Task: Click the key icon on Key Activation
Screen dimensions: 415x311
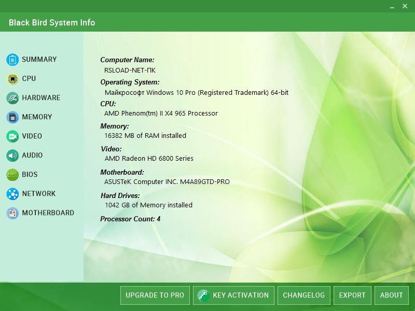Action: point(203,295)
